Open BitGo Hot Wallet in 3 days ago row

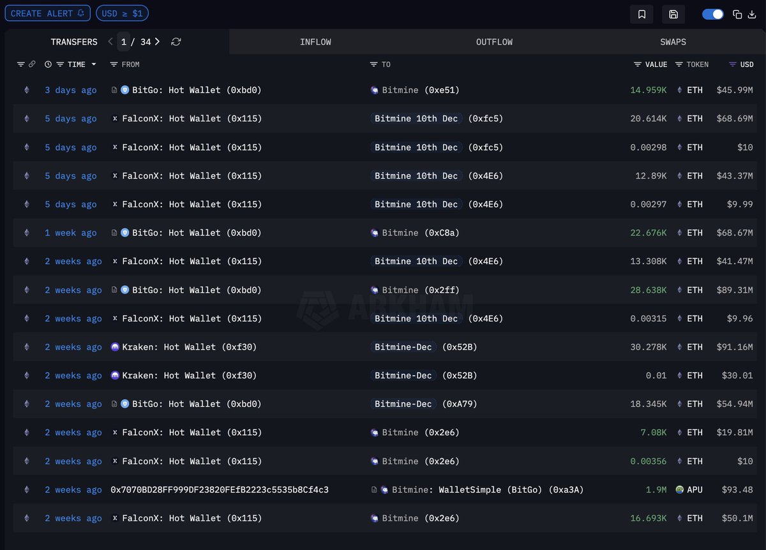pyautogui.click(x=197, y=90)
